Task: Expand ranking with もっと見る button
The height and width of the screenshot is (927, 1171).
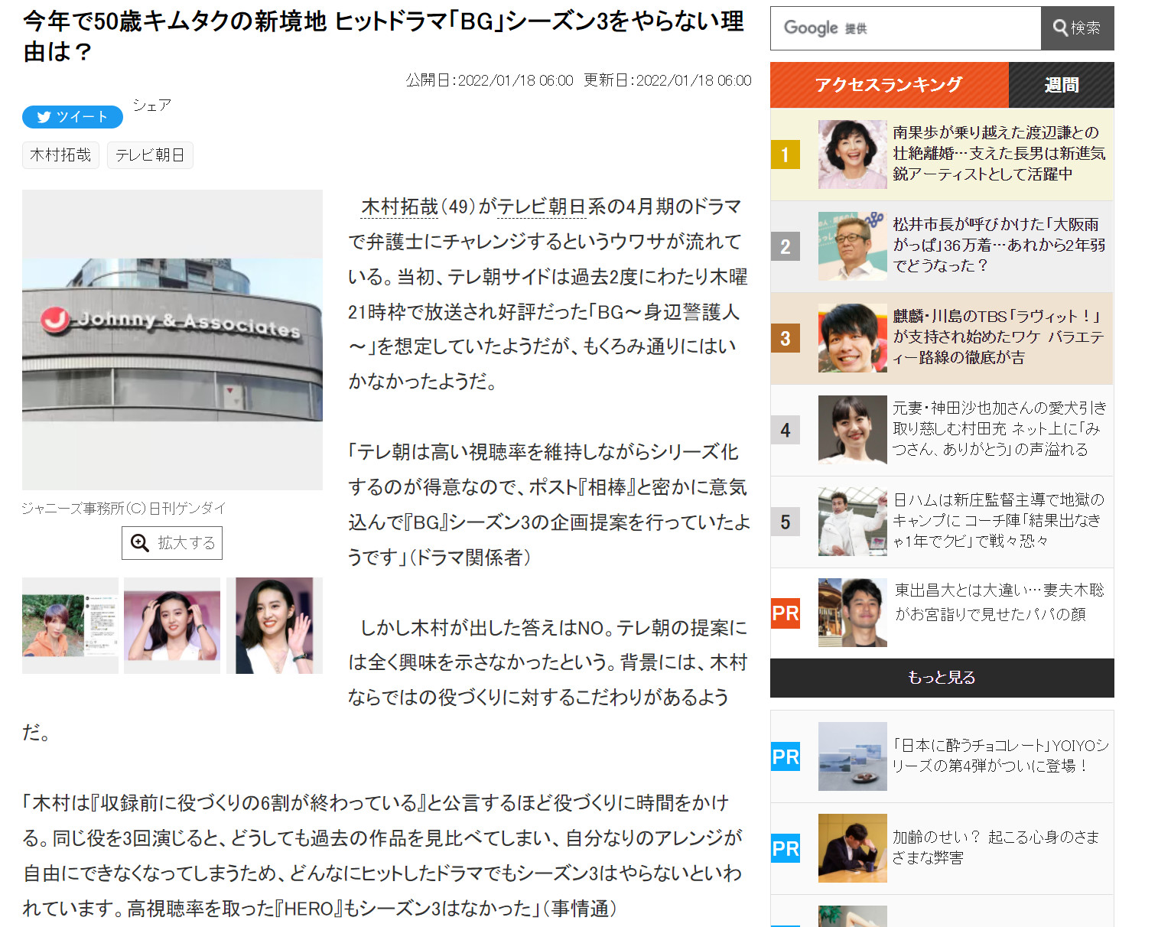Action: pos(942,678)
